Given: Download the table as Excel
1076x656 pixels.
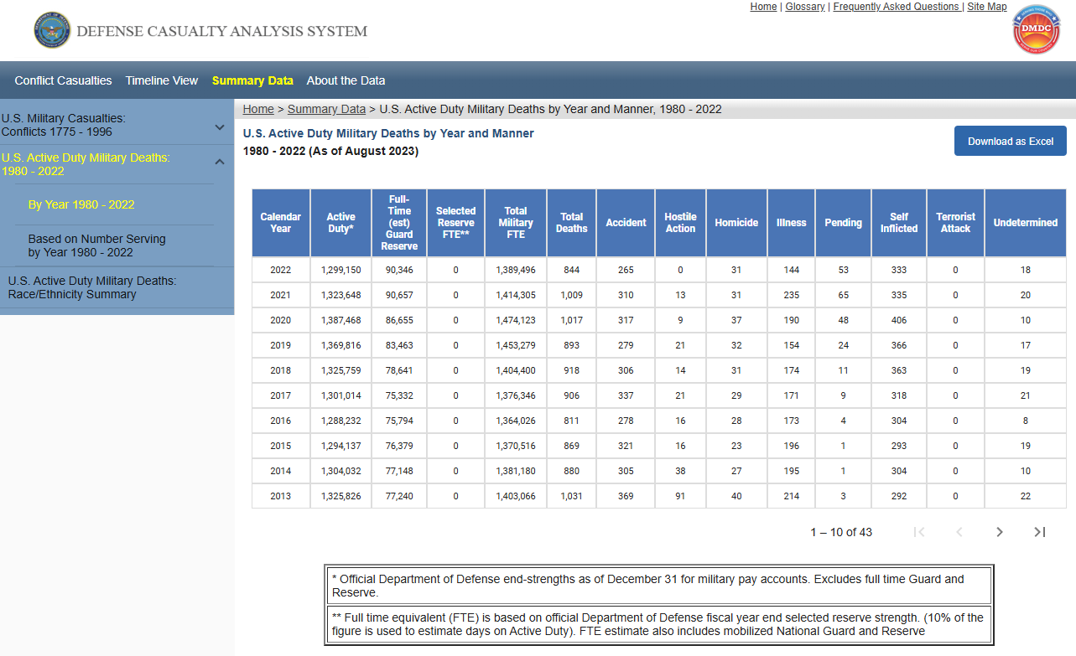Looking at the screenshot, I should (x=1011, y=141).
